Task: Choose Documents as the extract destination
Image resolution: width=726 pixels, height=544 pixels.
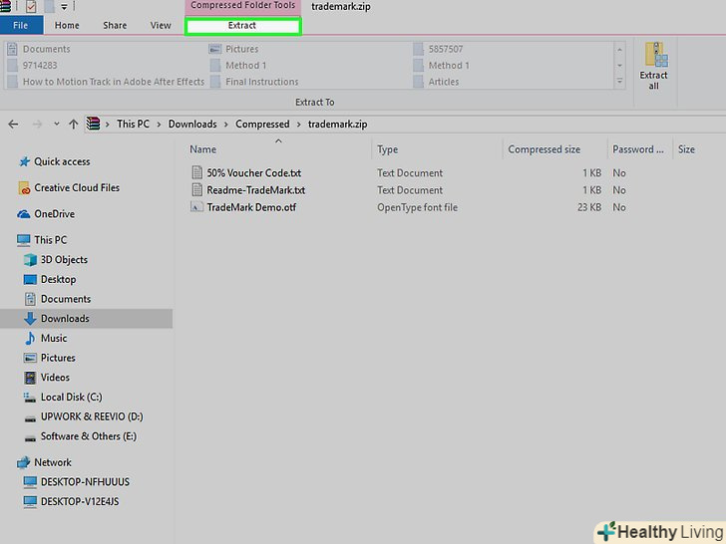Action: click(x=46, y=49)
